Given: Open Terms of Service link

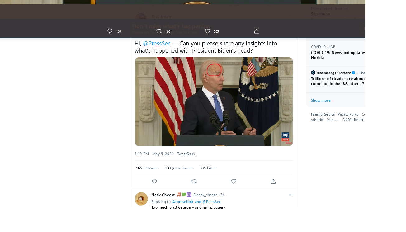Looking at the screenshot, I should pos(323,115).
